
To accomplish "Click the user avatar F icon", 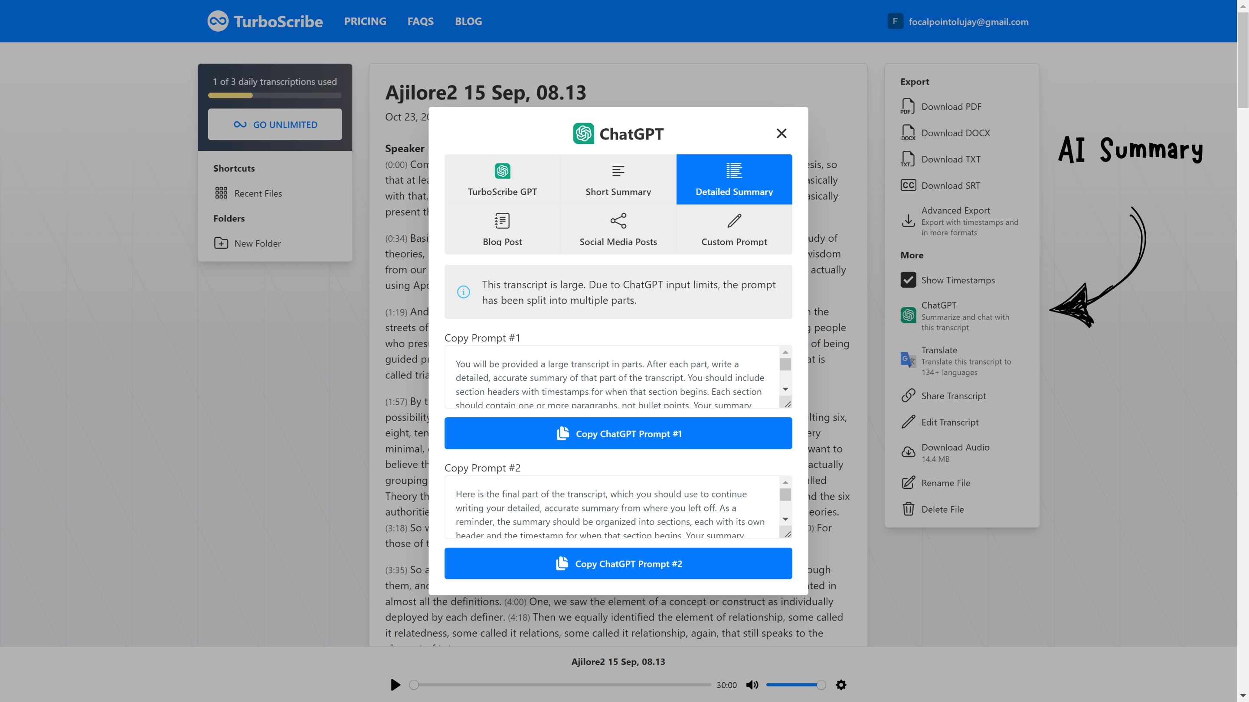I will (895, 21).
